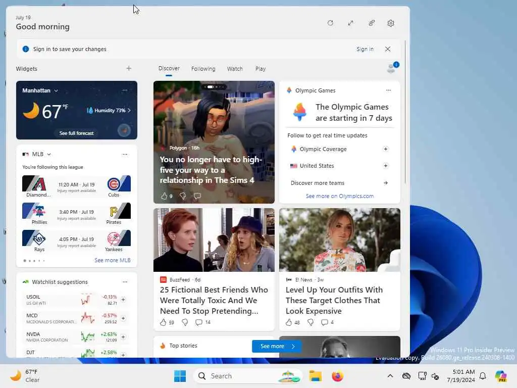Open Humidity 73% details chevron

pyautogui.click(x=129, y=110)
